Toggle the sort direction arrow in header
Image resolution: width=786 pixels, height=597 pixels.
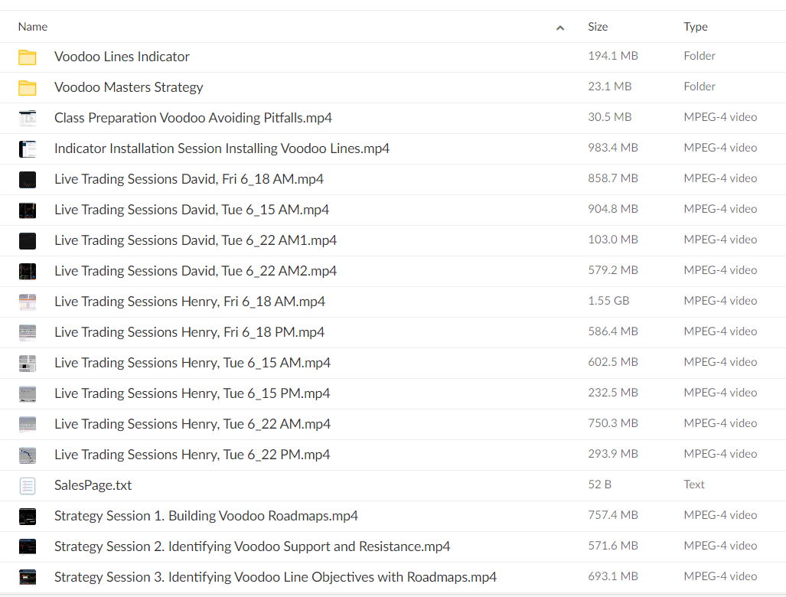pyautogui.click(x=560, y=28)
